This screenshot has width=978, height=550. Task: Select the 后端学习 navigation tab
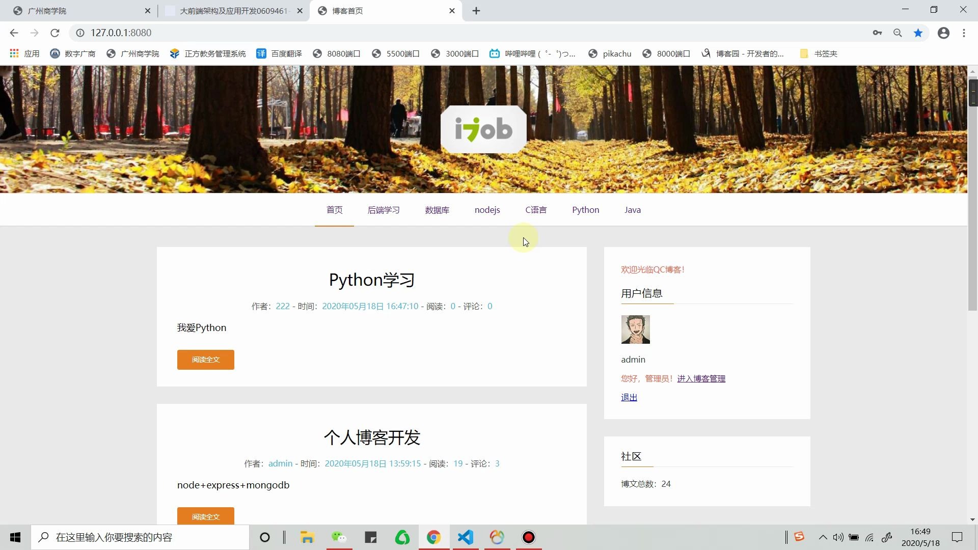point(384,210)
